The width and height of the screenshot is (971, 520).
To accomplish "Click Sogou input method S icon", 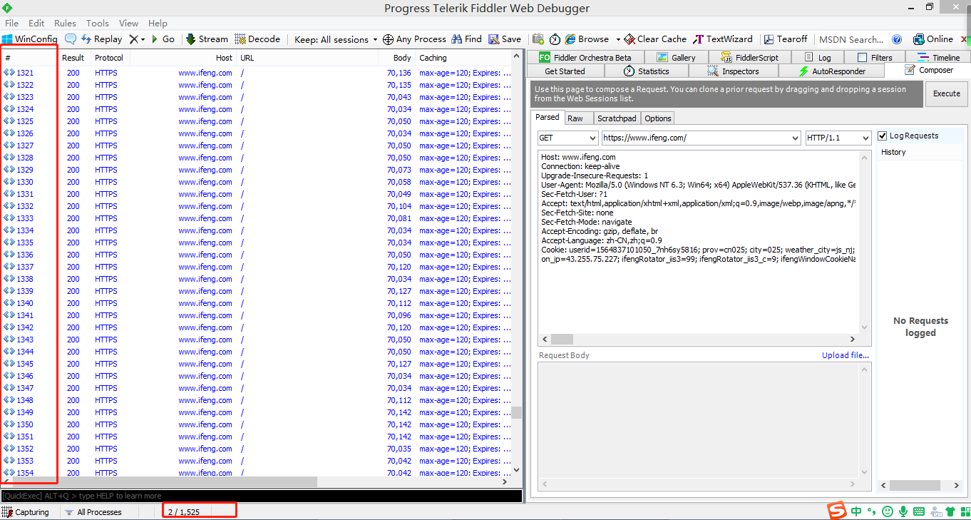I will [x=836, y=511].
